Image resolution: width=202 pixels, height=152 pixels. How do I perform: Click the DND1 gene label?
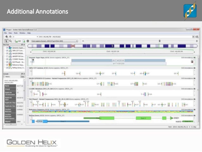(176, 118)
